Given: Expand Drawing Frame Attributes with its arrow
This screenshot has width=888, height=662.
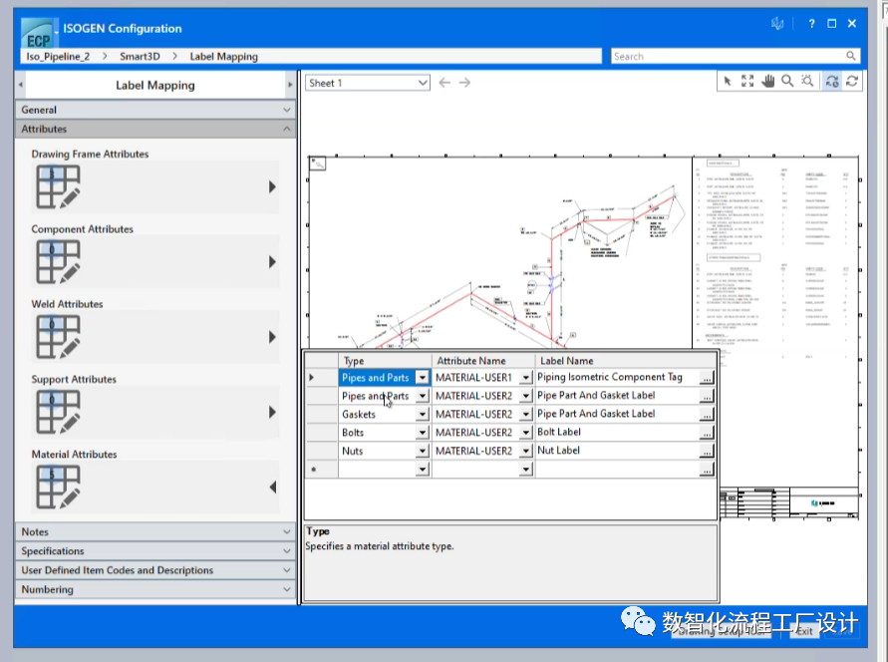Looking at the screenshot, I should click(x=272, y=186).
